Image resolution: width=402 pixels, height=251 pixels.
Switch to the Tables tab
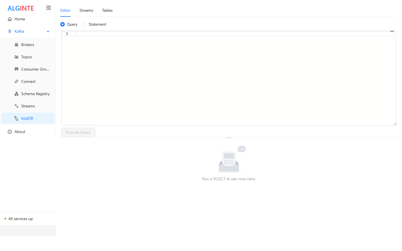pyautogui.click(x=107, y=10)
